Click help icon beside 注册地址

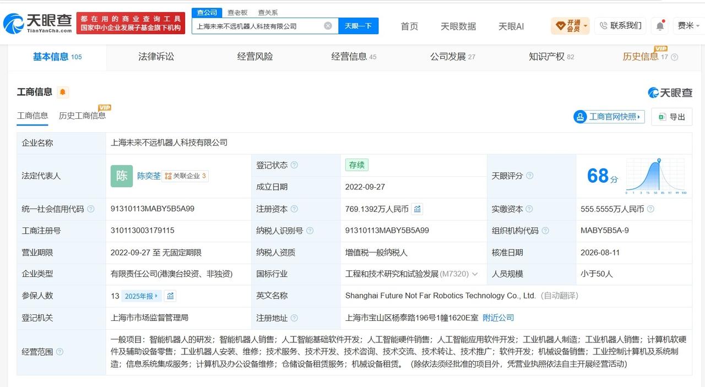(294, 318)
